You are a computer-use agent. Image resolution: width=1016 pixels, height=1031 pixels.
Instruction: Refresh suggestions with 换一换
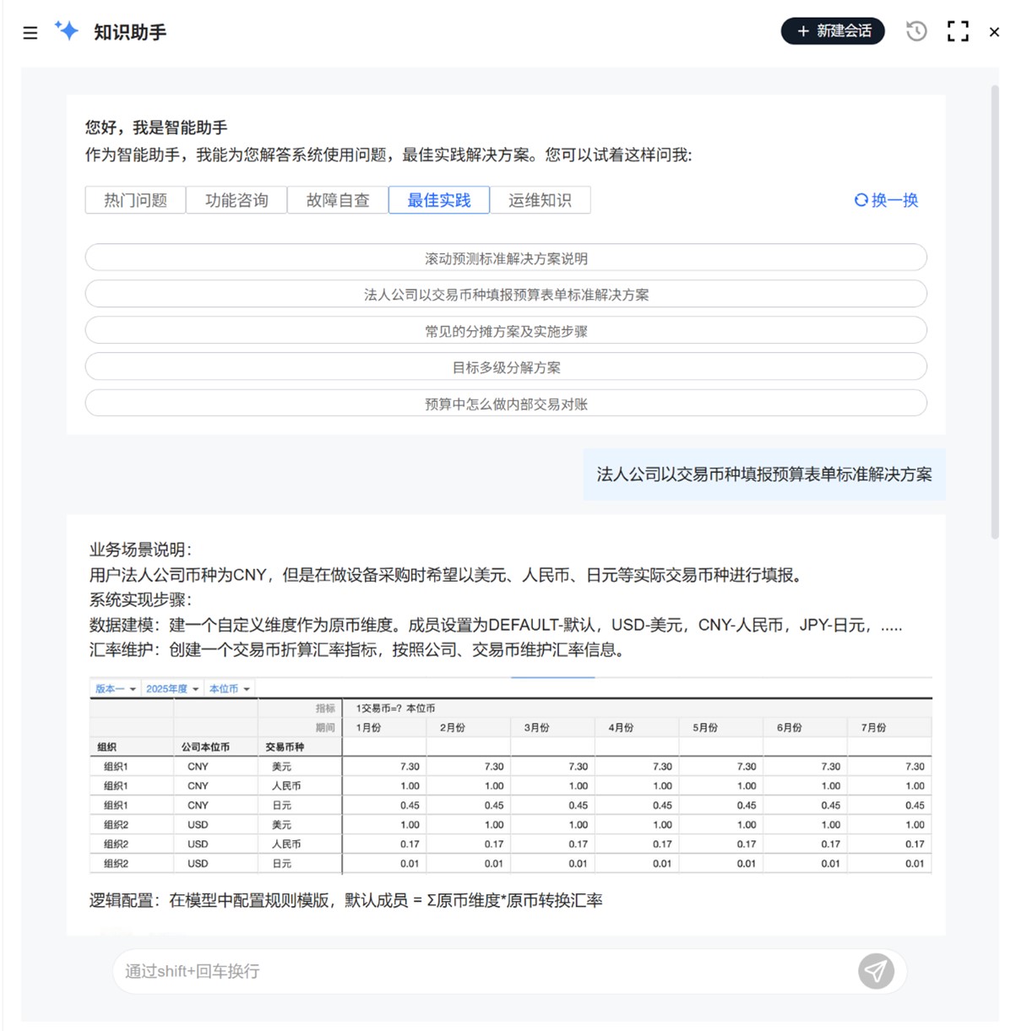click(886, 200)
